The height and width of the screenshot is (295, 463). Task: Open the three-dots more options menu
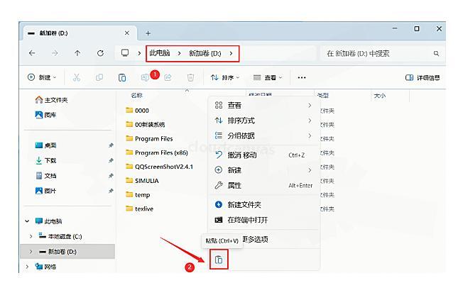(302, 77)
